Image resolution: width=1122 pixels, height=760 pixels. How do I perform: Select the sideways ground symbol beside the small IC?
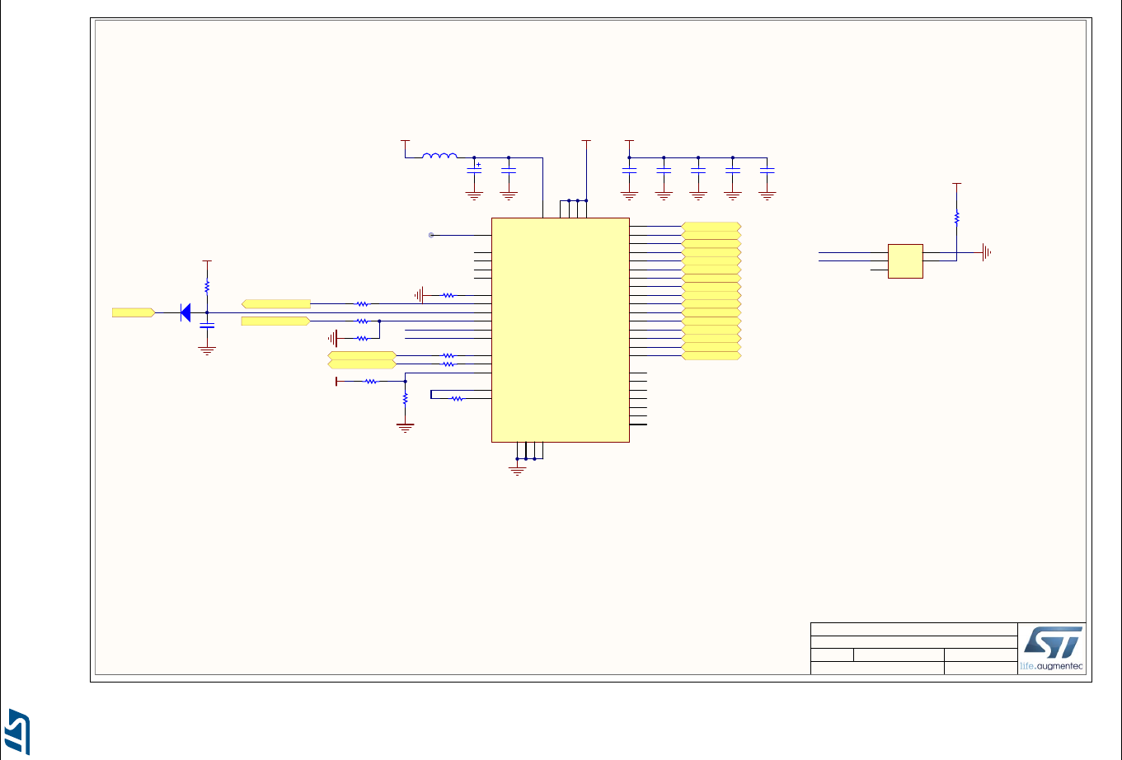986,252
